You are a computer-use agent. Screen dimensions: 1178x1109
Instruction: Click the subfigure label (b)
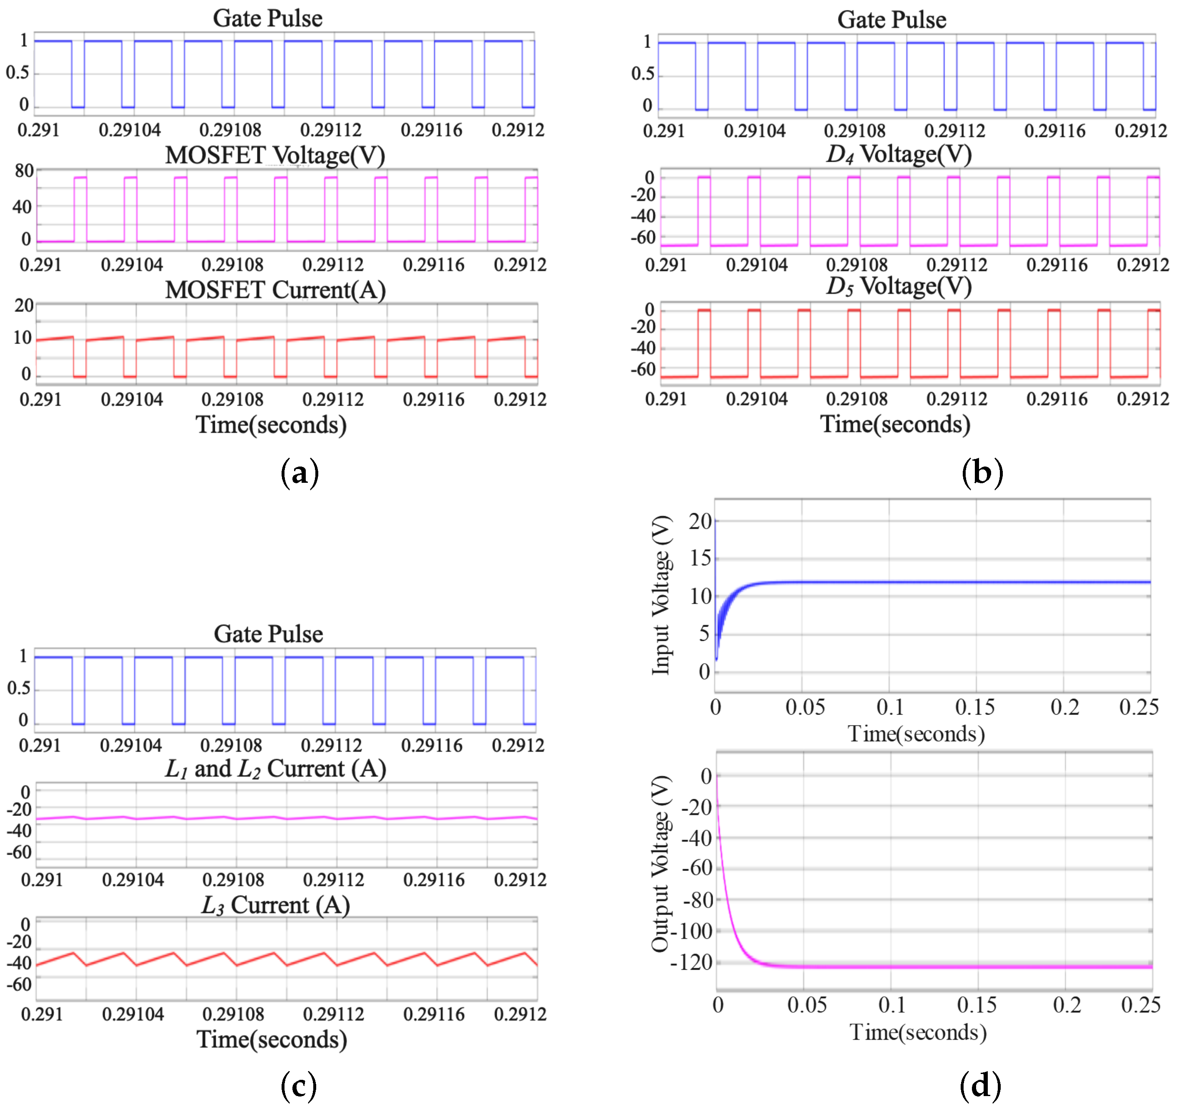(x=982, y=473)
